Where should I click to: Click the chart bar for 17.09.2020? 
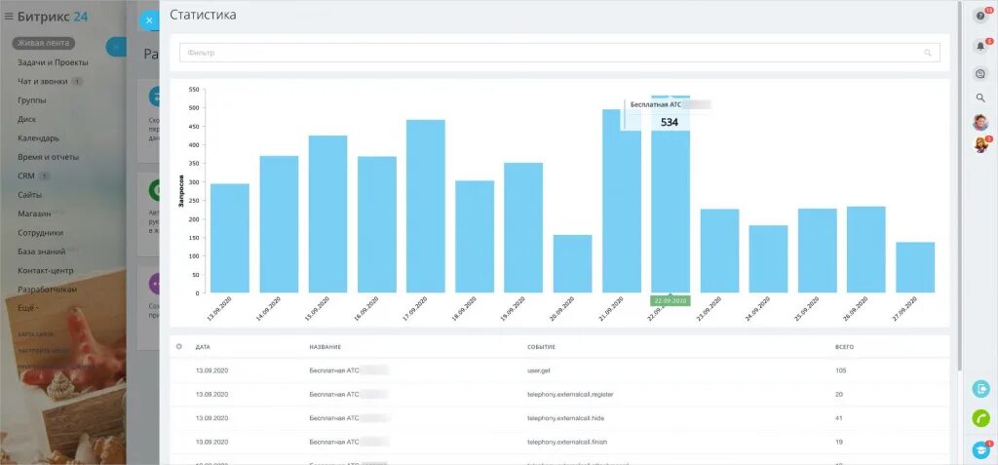[426, 207]
